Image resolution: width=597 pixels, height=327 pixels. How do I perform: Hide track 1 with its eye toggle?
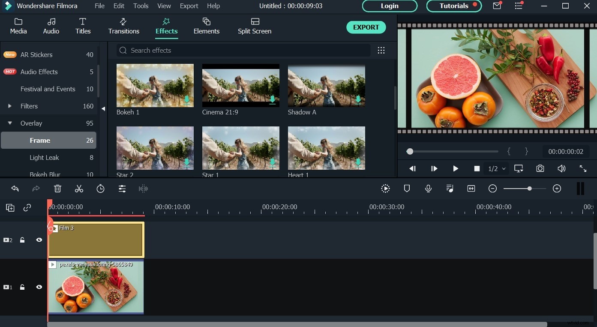[x=39, y=287]
